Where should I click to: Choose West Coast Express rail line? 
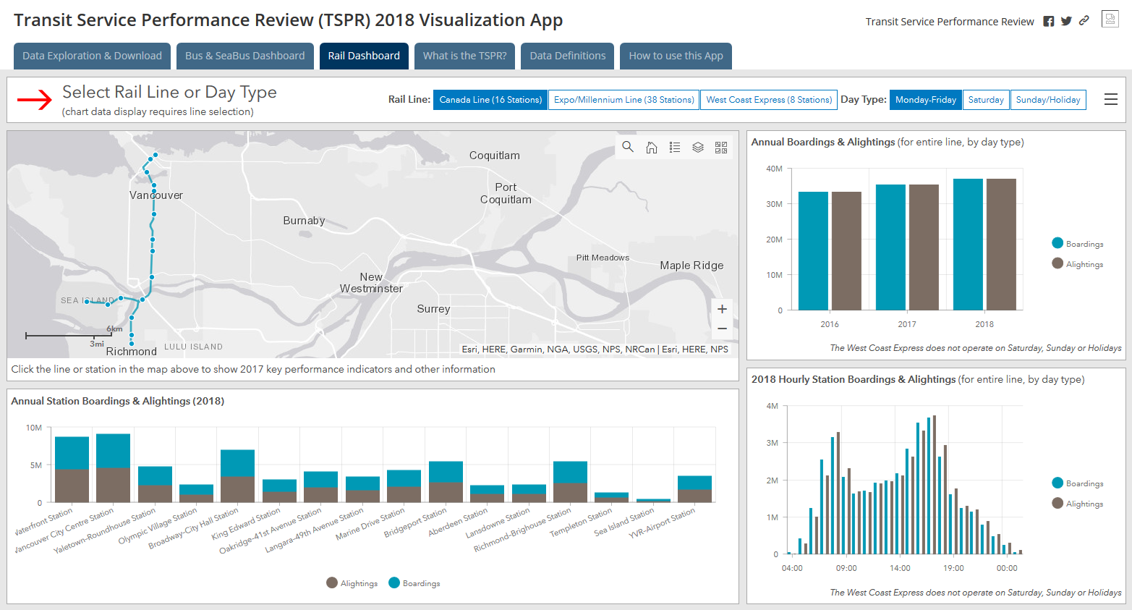768,99
